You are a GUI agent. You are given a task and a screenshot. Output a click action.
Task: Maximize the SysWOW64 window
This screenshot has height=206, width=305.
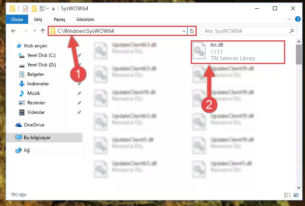pos(275,8)
